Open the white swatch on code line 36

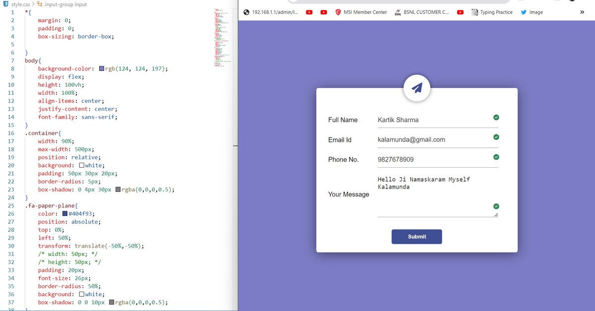[x=81, y=294]
